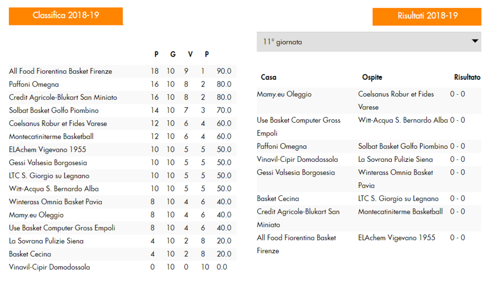
Task: Select ELAchem Vigevano 1955 standings row
Action: point(123,150)
